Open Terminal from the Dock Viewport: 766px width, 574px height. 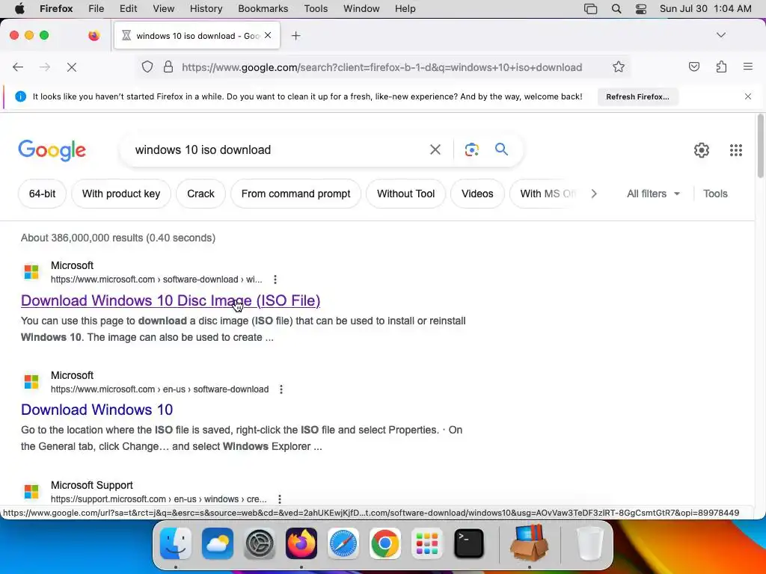[469, 543]
